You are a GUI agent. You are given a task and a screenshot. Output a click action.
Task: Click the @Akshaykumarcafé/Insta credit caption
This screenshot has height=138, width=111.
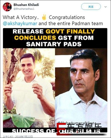tap(77, 123)
